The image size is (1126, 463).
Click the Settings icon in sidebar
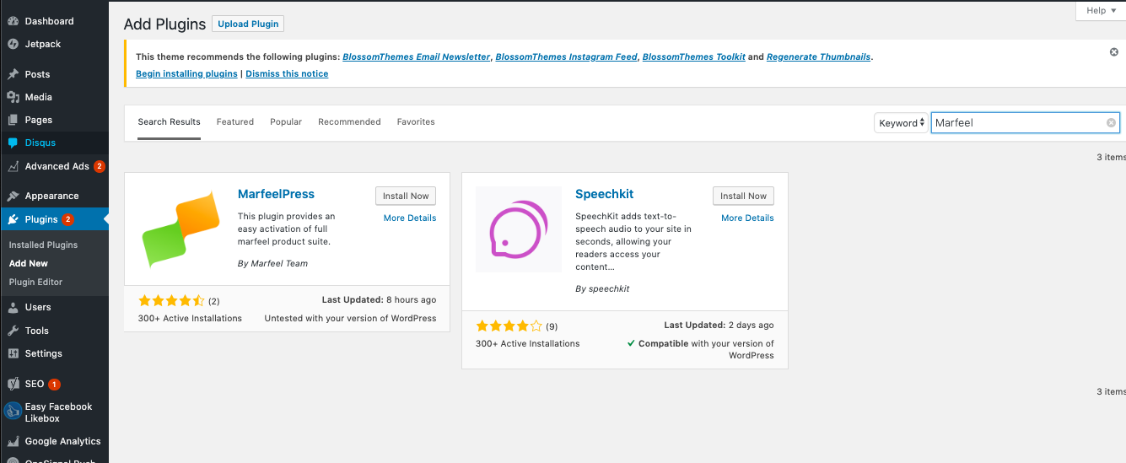tap(13, 353)
